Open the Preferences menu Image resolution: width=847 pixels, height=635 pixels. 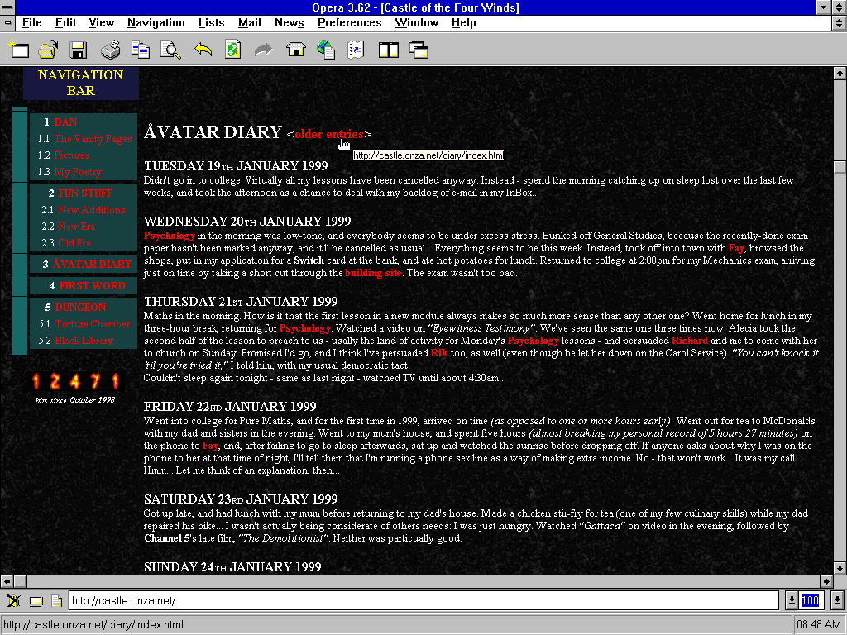coord(349,23)
